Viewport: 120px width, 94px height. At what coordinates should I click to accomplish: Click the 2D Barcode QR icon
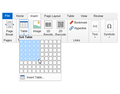(61, 25)
